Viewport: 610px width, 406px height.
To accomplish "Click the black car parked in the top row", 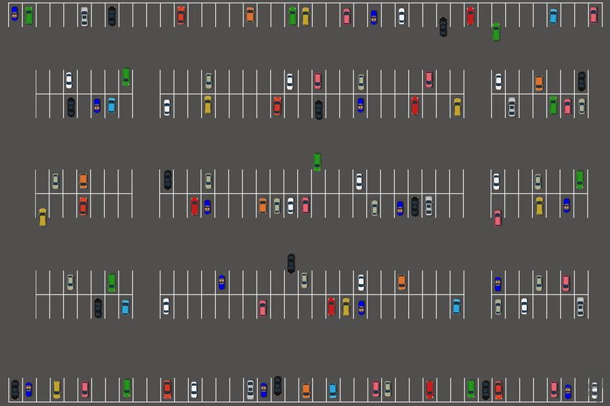I will pos(112,16).
